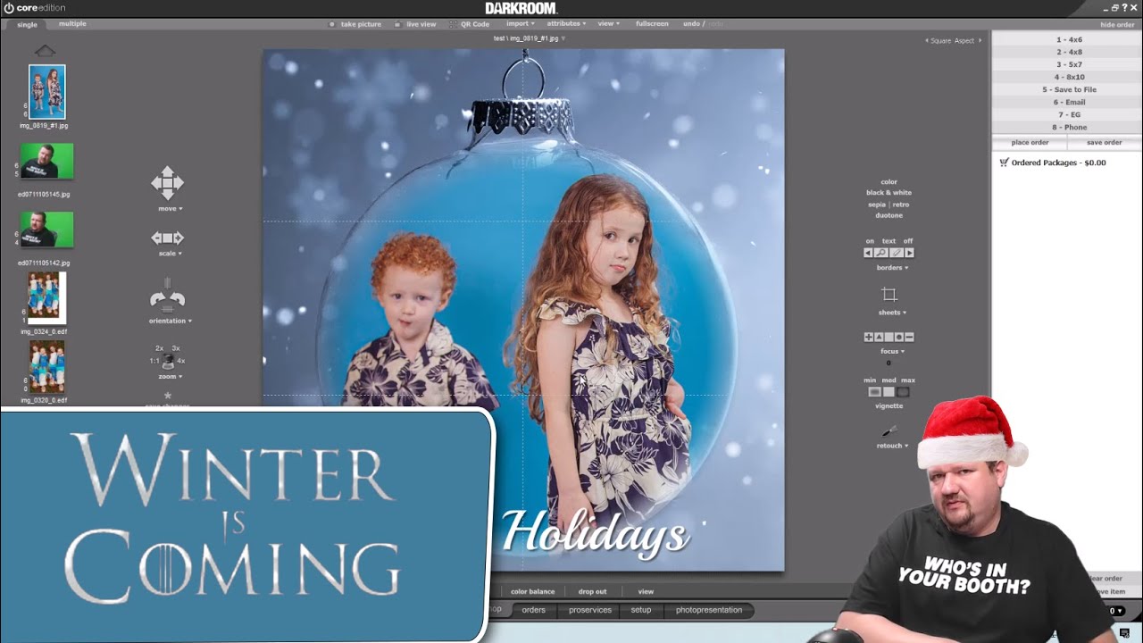Click the focus triangle icon
This screenshot has height=643, width=1143.
879,338
